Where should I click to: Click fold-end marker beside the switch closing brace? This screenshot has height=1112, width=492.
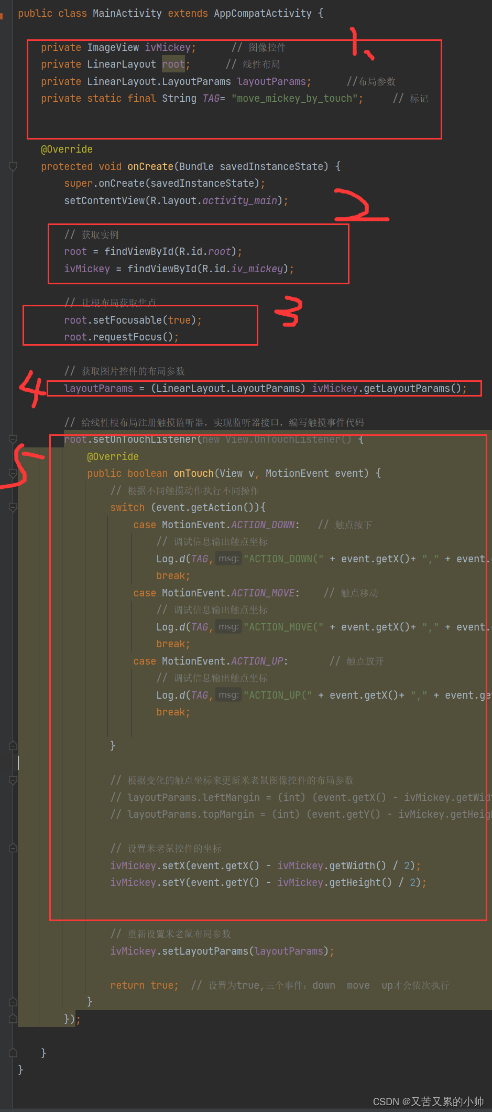[x=13, y=745]
